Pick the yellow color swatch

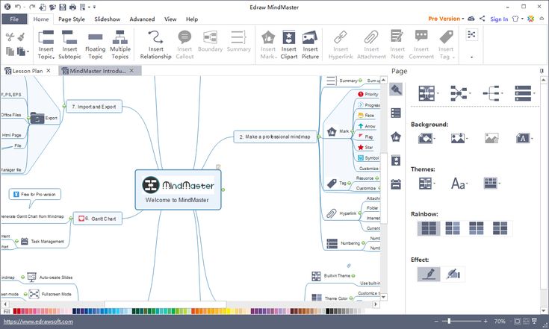click(229, 311)
